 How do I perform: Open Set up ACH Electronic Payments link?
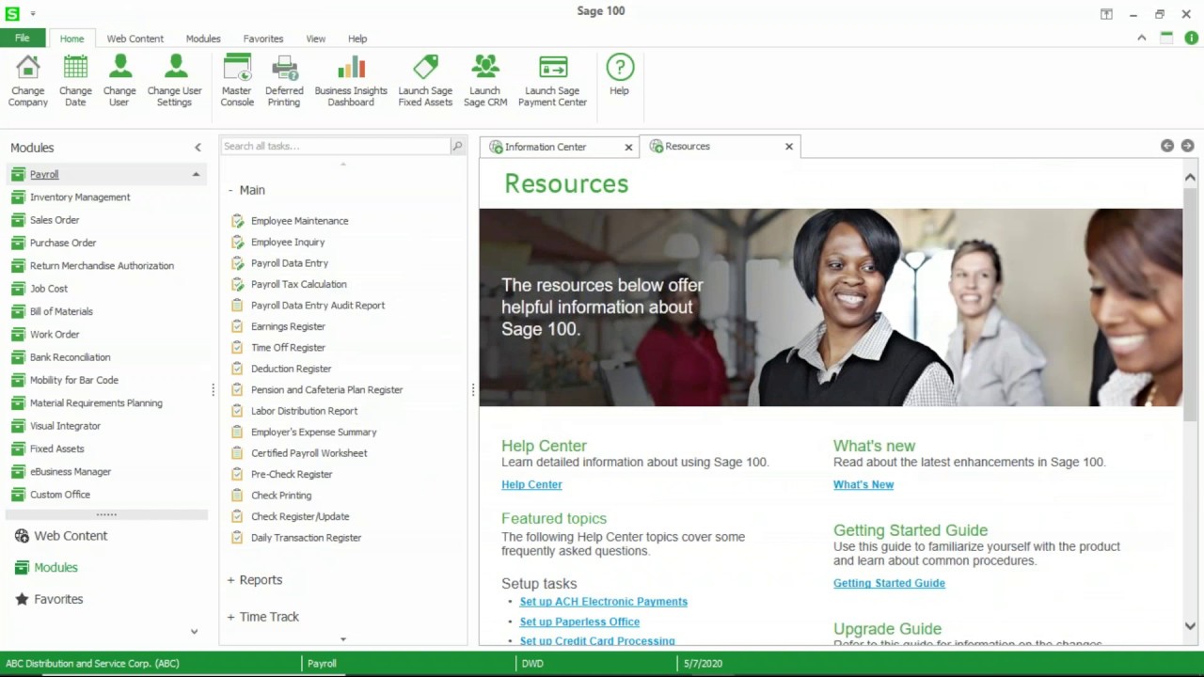(604, 602)
